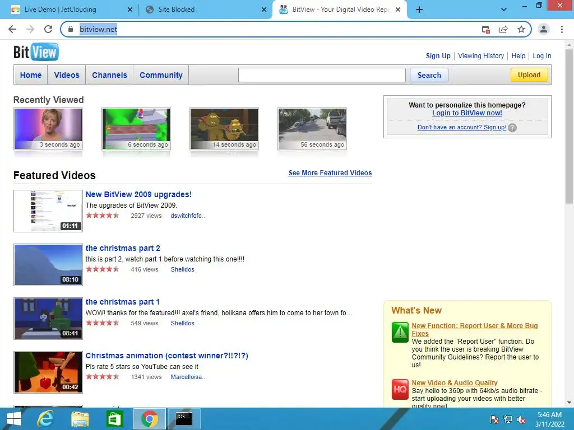
Task: Open dswitchfofo uploader link
Action: [188, 216]
